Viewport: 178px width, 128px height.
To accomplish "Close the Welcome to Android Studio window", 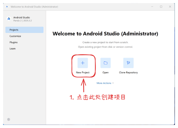I will 170,7.
